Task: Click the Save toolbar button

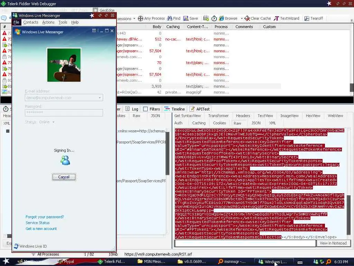Action: coord(190,19)
